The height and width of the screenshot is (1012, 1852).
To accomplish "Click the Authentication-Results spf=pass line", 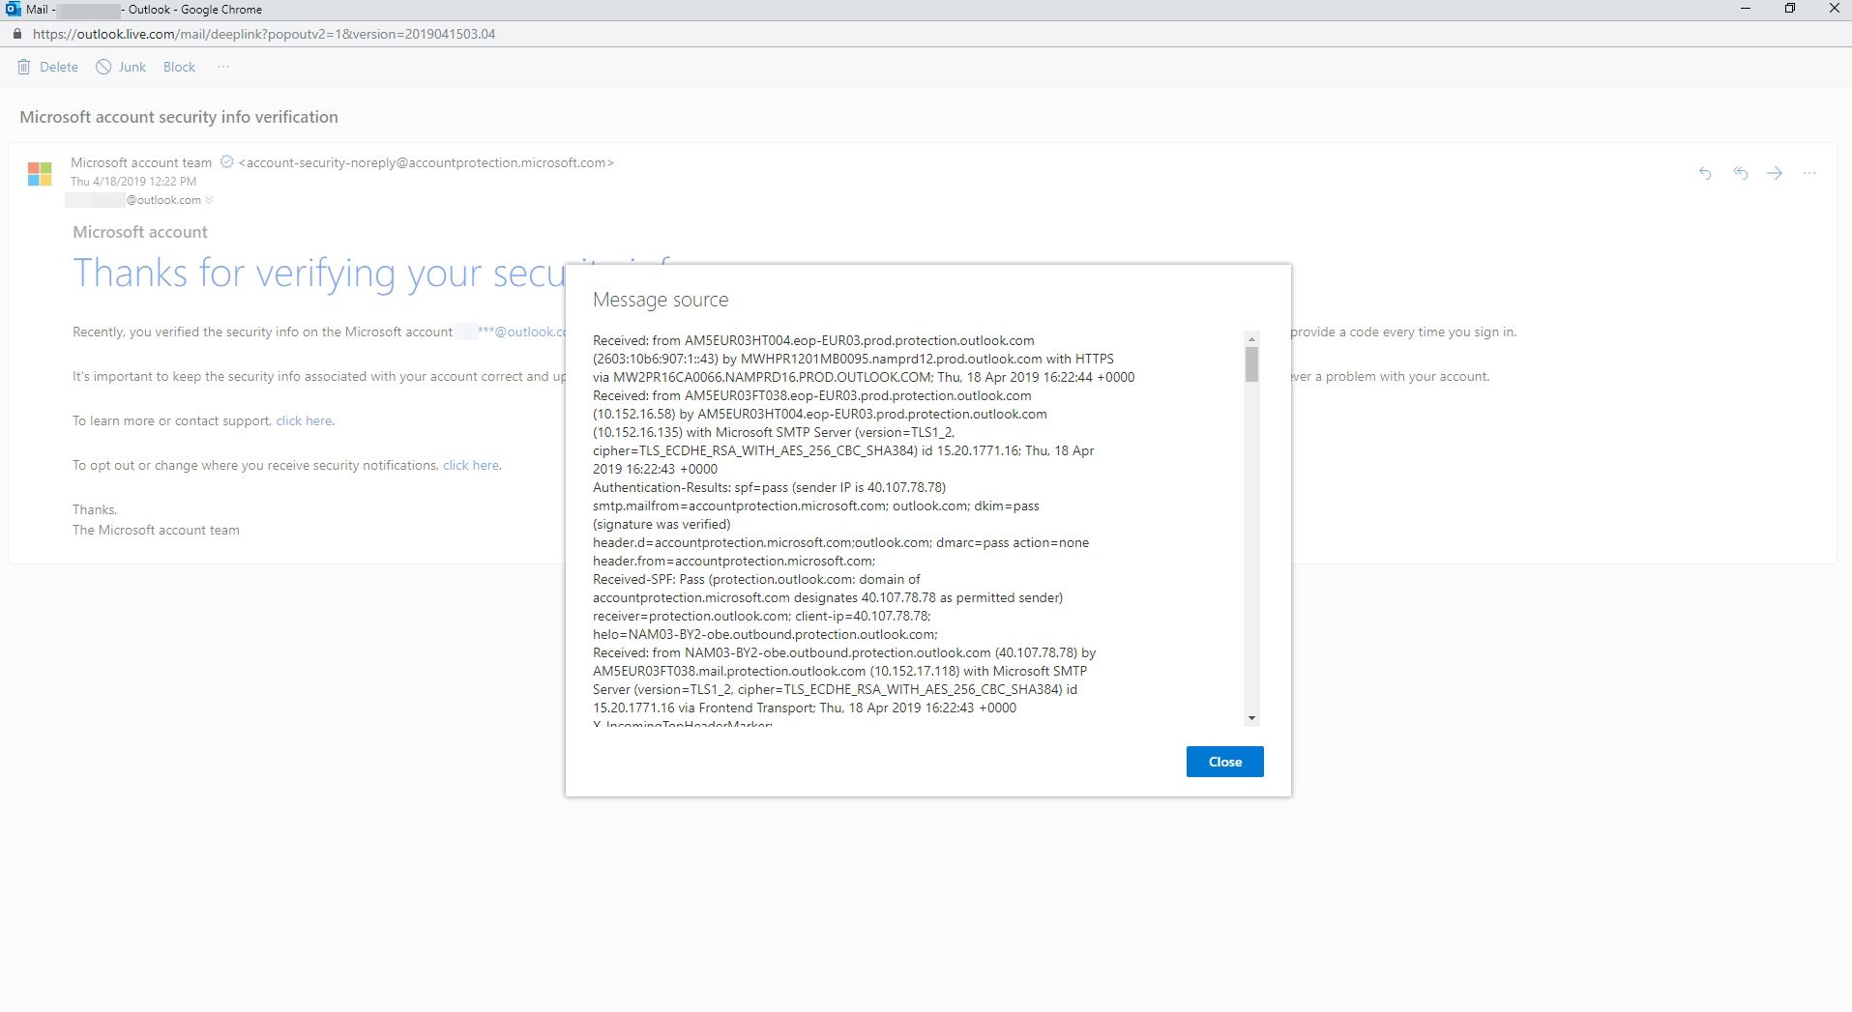I will (769, 487).
